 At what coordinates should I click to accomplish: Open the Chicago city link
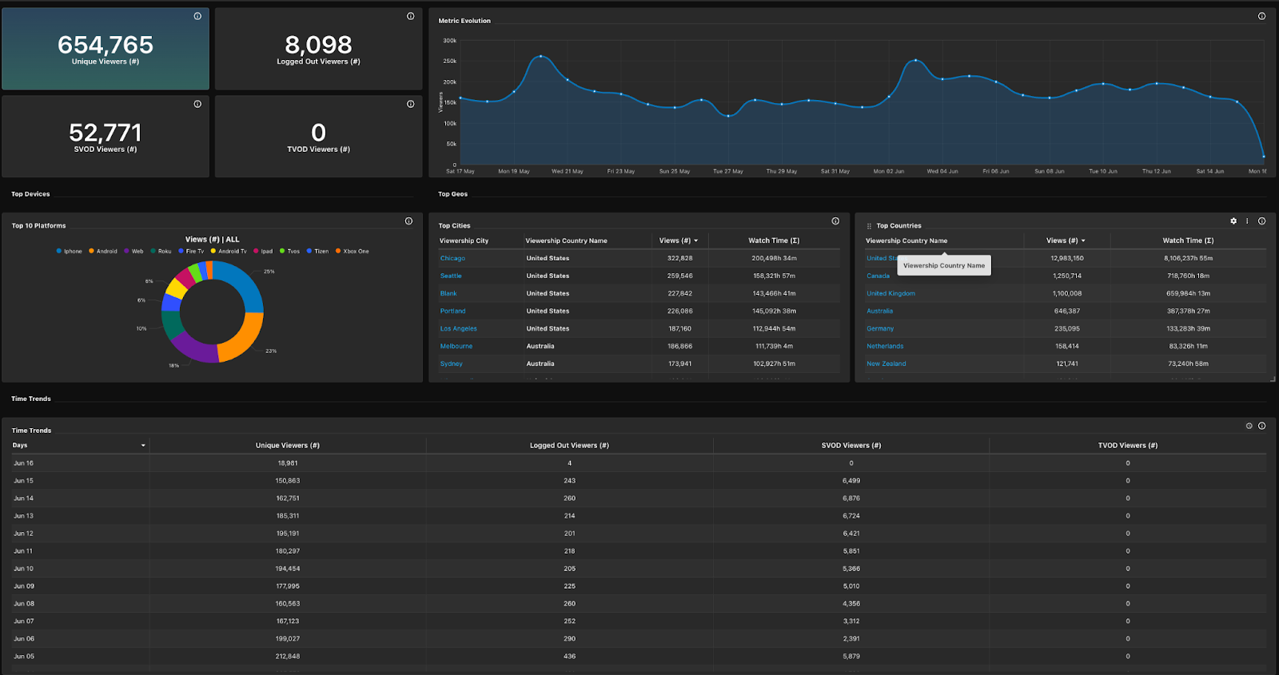coord(452,259)
